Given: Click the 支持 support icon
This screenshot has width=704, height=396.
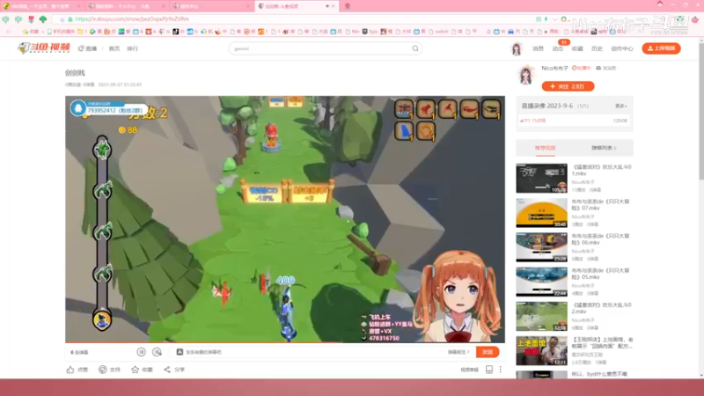Looking at the screenshot, I should point(103,370).
